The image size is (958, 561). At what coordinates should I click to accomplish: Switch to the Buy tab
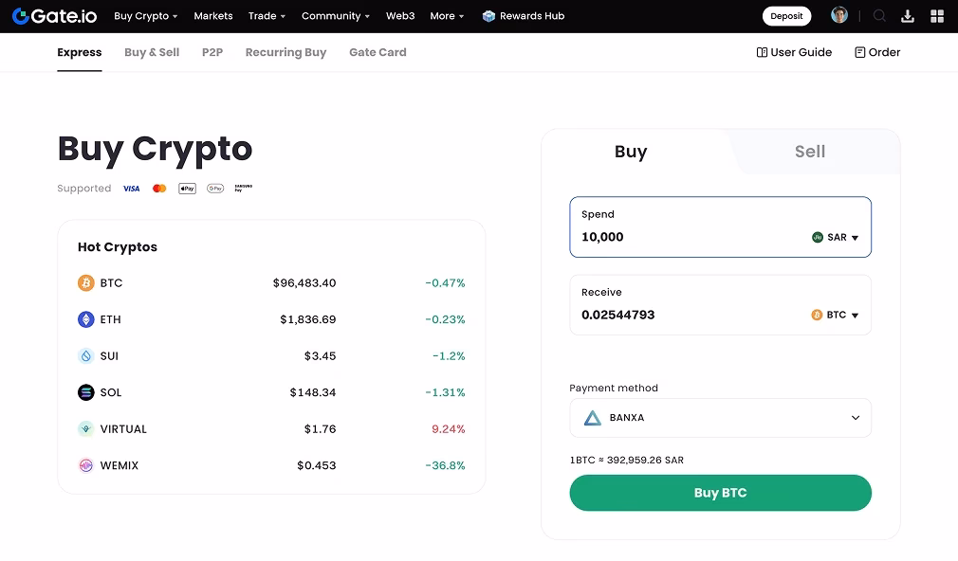click(631, 151)
